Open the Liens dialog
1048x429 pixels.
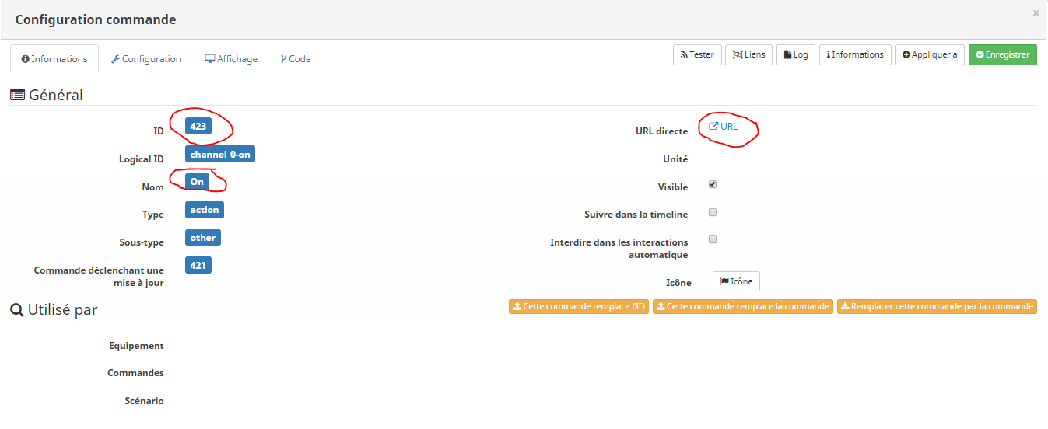click(748, 54)
